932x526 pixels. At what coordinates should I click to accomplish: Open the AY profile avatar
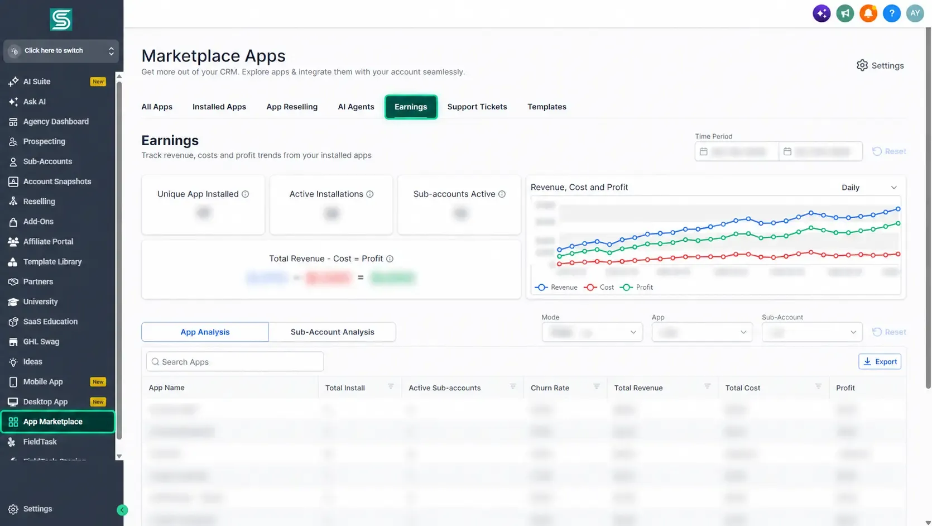(915, 13)
